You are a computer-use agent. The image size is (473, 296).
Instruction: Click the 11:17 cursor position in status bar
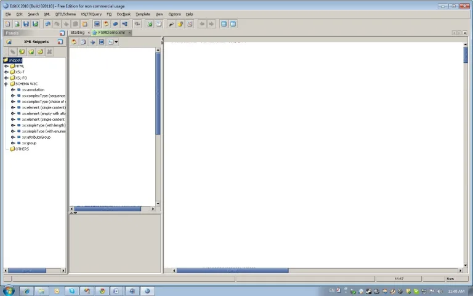399,279
